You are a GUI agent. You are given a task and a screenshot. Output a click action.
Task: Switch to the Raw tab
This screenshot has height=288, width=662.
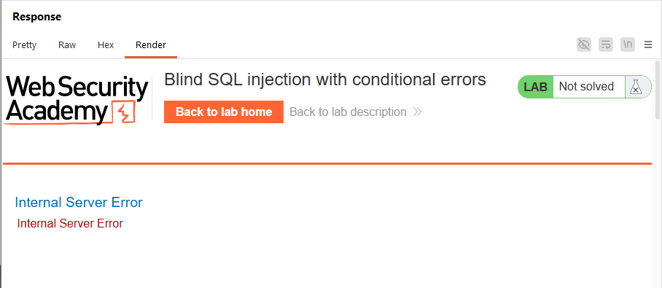pyautogui.click(x=67, y=44)
